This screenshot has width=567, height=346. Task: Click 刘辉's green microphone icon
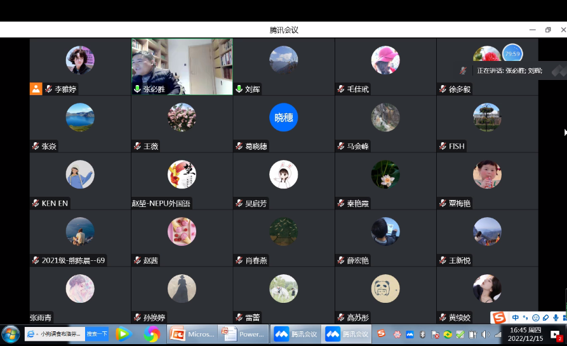239,90
